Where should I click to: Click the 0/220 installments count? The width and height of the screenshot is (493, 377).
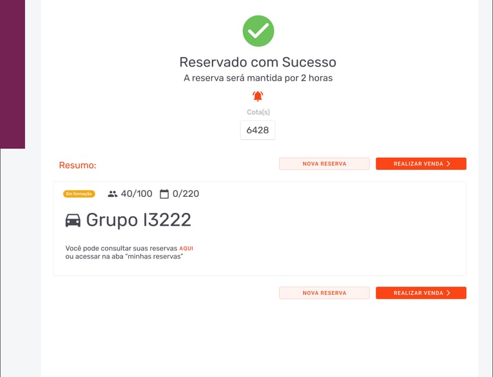click(x=186, y=194)
